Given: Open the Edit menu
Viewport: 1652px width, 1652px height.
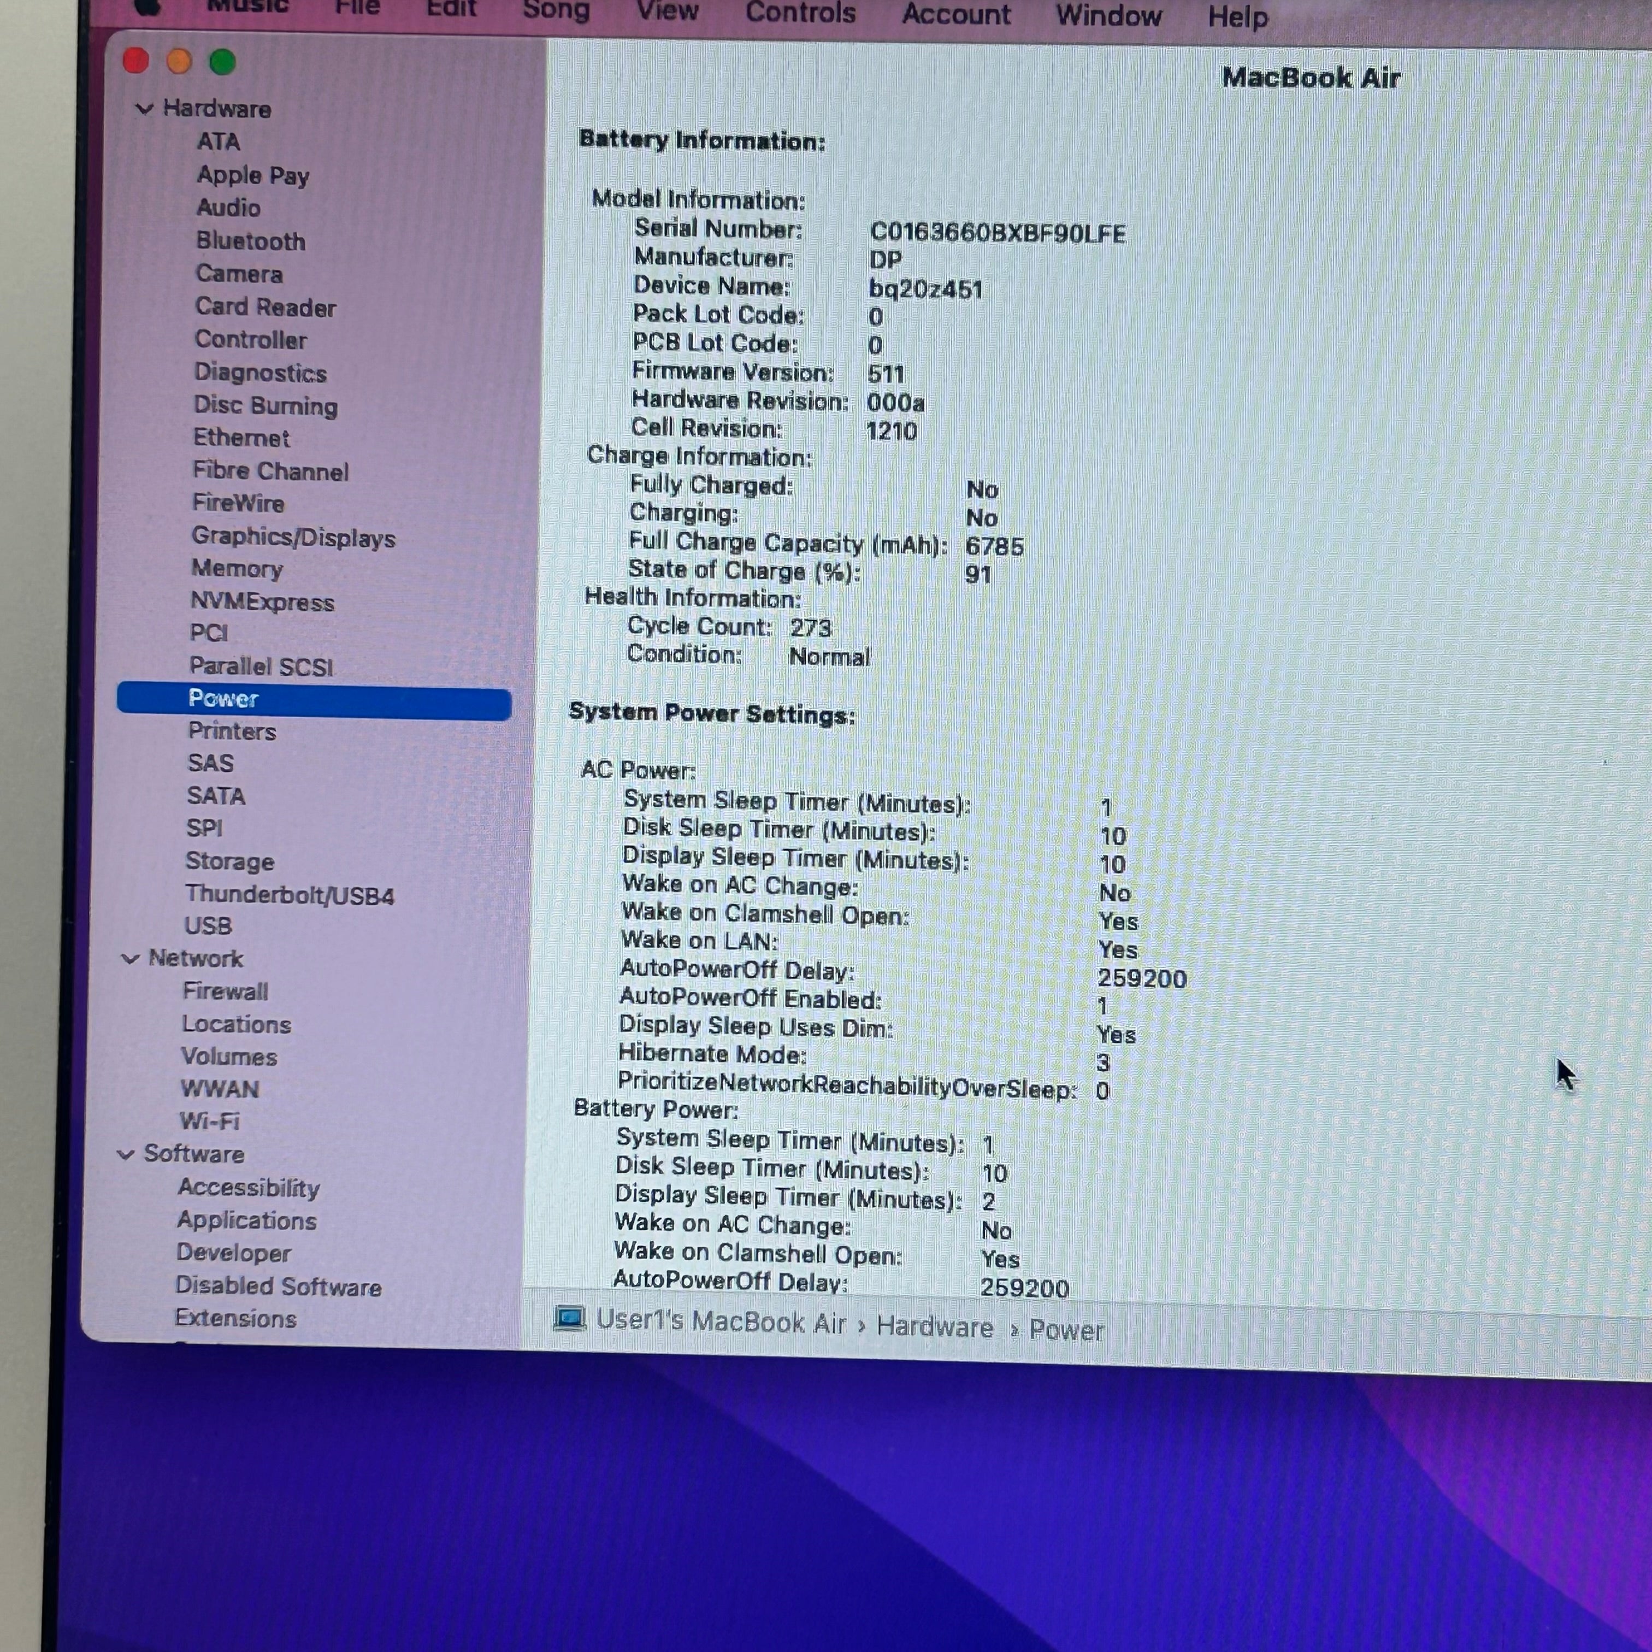Looking at the screenshot, I should (451, 9).
